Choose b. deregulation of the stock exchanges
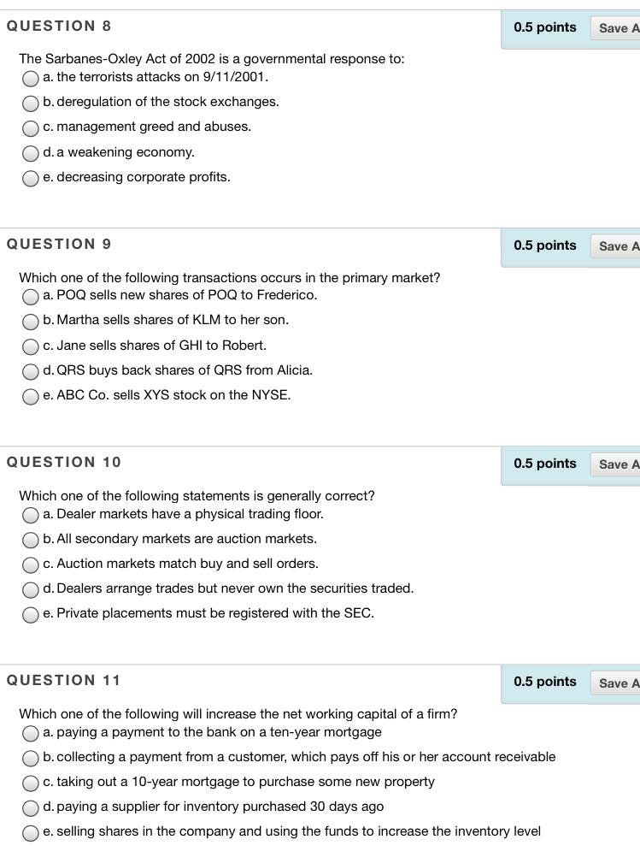 coord(30,103)
